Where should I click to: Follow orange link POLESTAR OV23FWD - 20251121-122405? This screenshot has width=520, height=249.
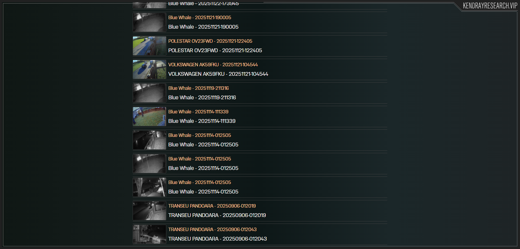coord(210,41)
